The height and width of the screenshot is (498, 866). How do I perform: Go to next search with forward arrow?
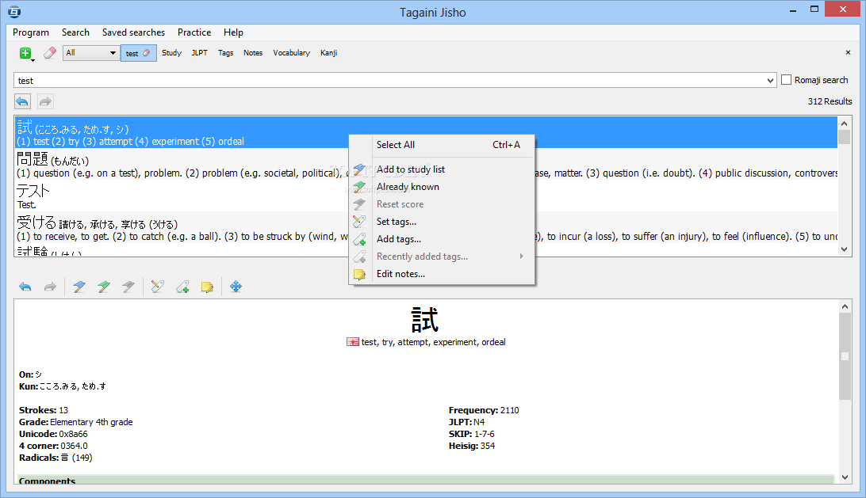(45, 101)
